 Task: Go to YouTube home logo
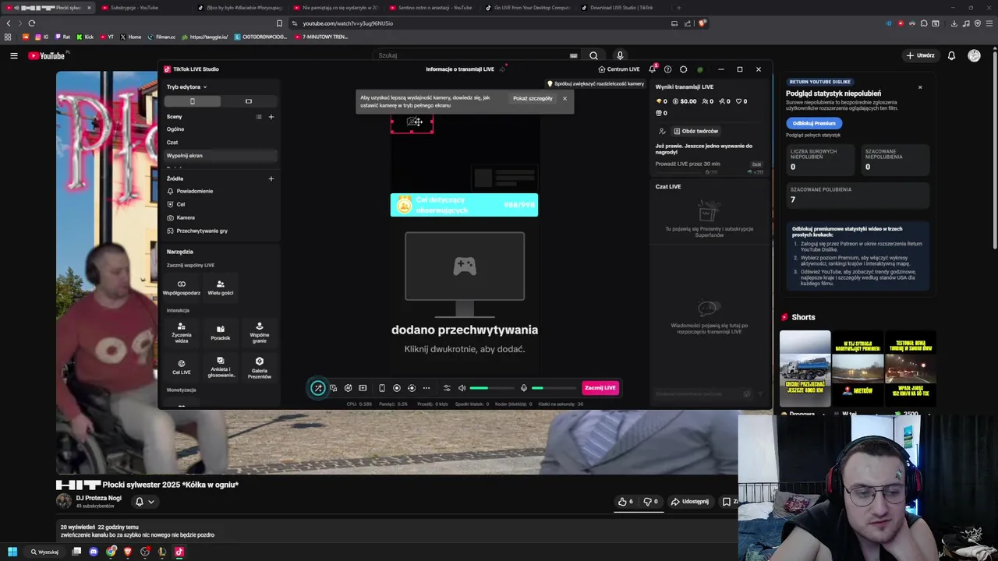coord(48,55)
